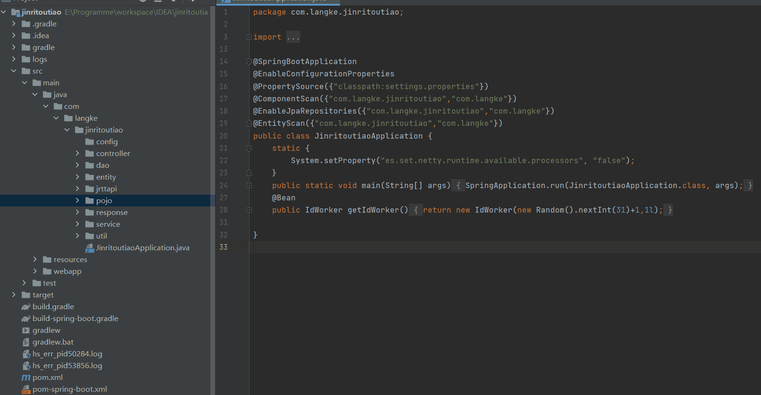761x395 pixels.
Task: Expand the jrttapi package chevron
Action: (x=77, y=189)
